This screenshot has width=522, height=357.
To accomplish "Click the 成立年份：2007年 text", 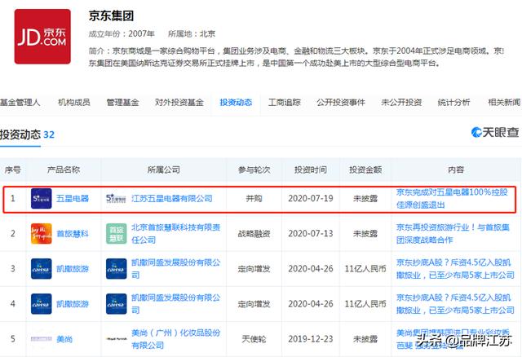I will tap(122, 33).
